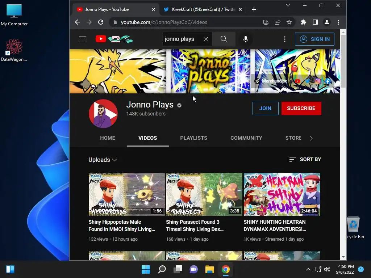Screen dimensions: 371x278
Task: Go forward in Chrome history
Action: (89, 22)
